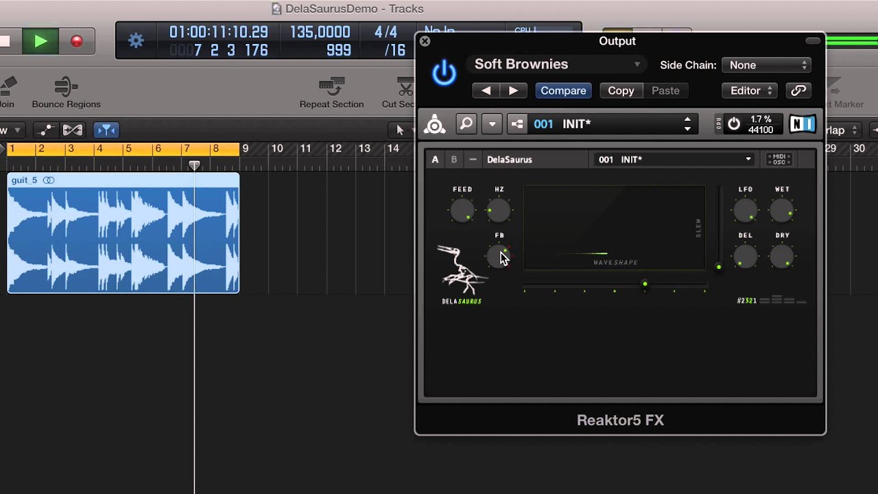Click the Bounce Regions toolbar icon
The height and width of the screenshot is (494, 878).
[x=66, y=87]
